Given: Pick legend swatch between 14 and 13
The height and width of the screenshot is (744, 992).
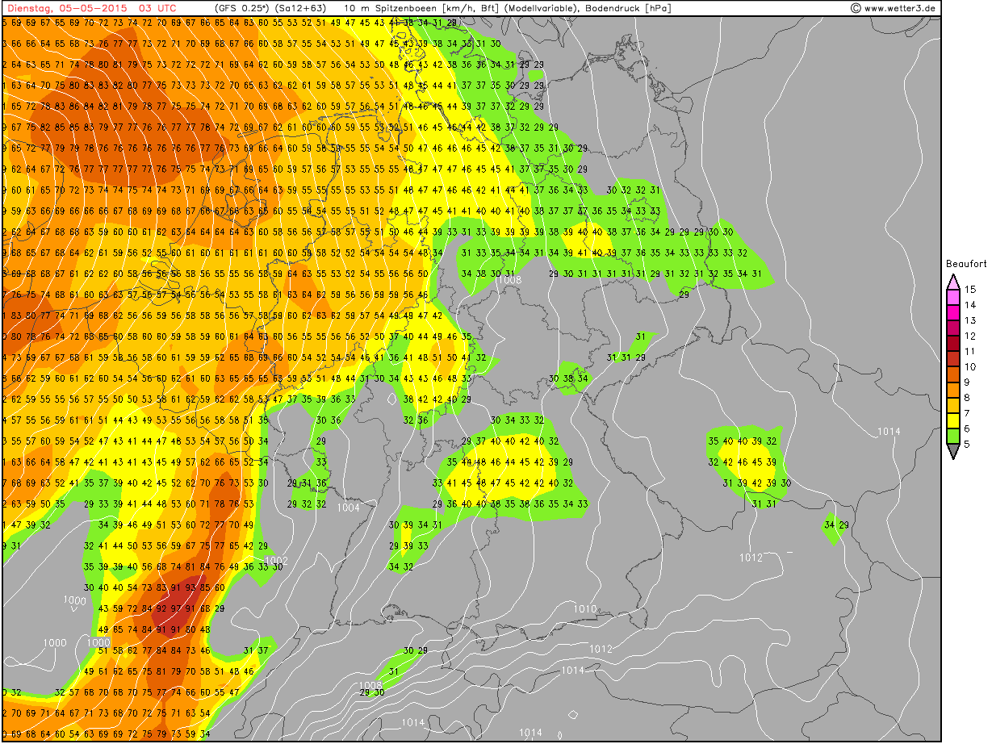Looking at the screenshot, I should pyautogui.click(x=952, y=312).
